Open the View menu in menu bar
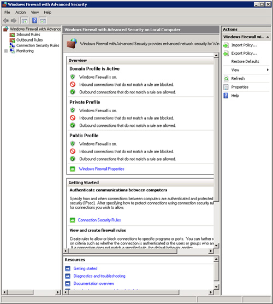Screen dimensions: 273x304 35,13
